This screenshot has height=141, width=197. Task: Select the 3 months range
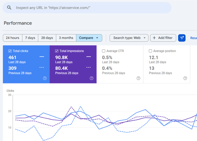click(x=66, y=38)
